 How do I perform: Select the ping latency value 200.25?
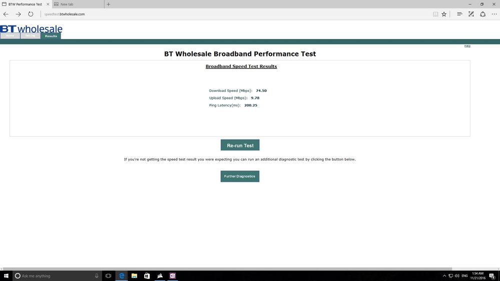point(251,105)
